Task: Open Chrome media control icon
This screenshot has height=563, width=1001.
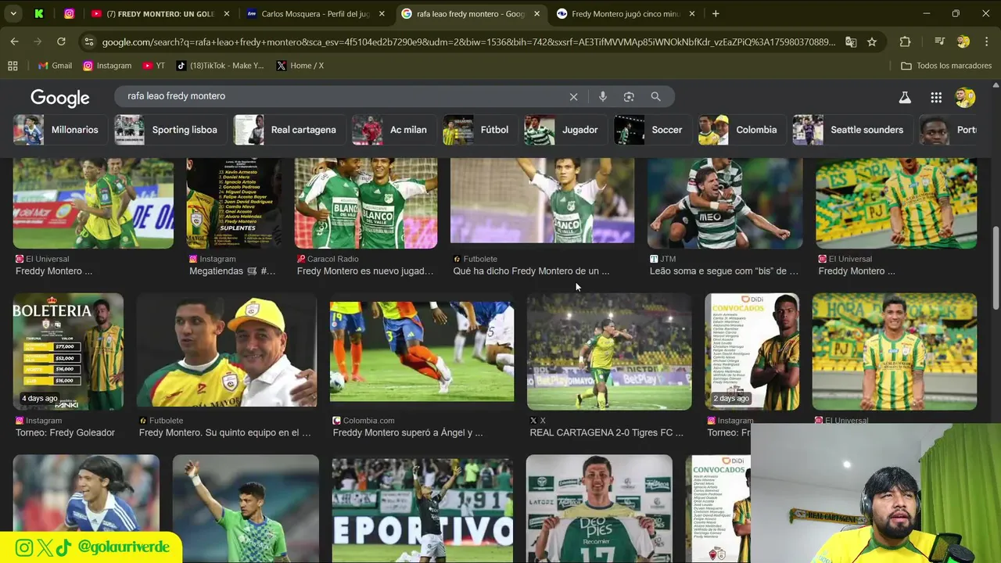Action: (x=940, y=42)
